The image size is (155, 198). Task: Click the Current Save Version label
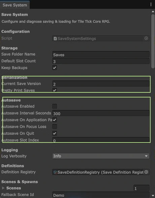[x=21, y=84]
